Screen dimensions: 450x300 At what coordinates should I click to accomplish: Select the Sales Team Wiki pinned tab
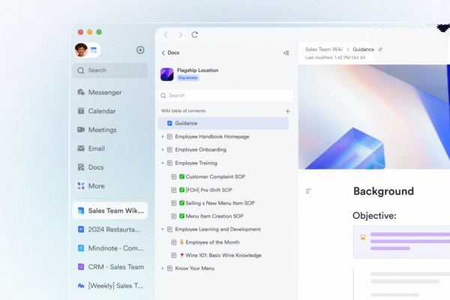tap(110, 211)
